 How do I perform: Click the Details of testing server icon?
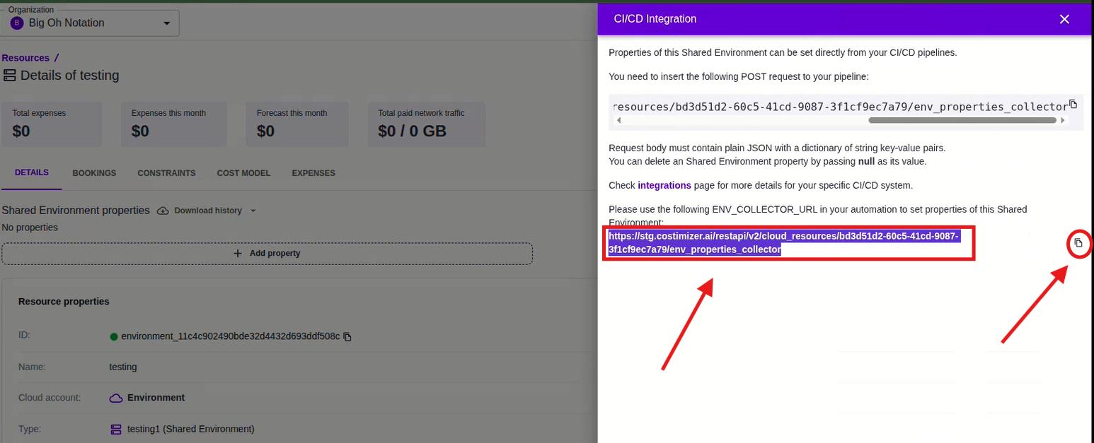point(10,76)
